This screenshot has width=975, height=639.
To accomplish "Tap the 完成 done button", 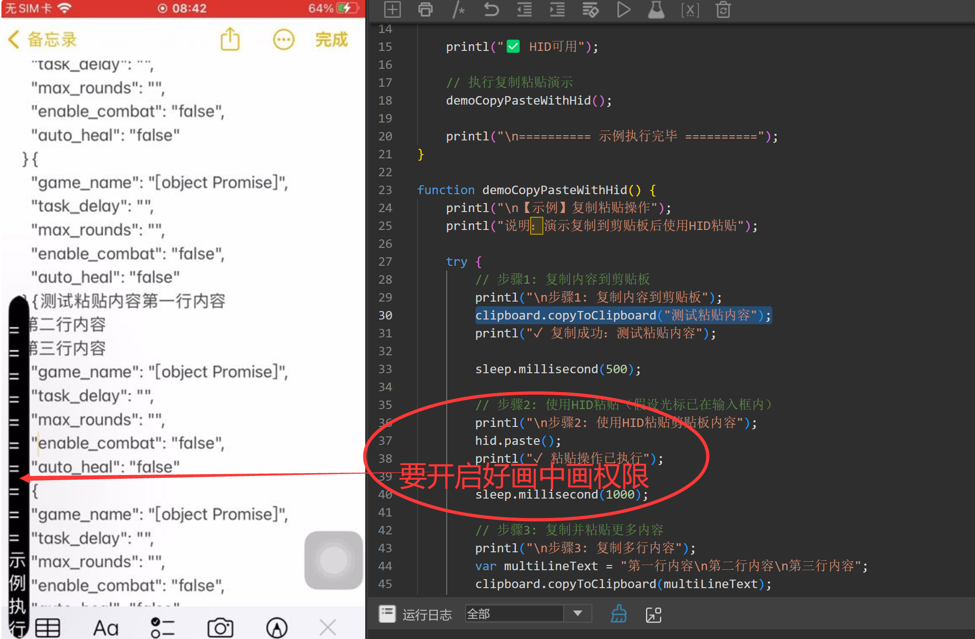I will tap(331, 40).
